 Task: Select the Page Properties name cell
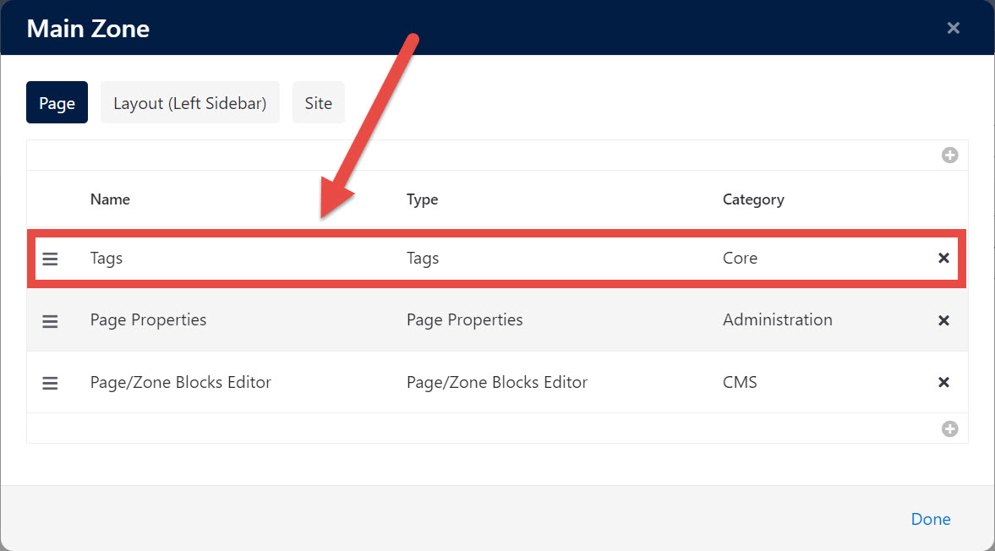[x=148, y=319]
